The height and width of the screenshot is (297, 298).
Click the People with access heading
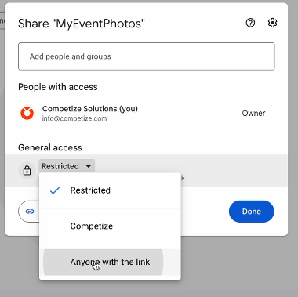58,87
